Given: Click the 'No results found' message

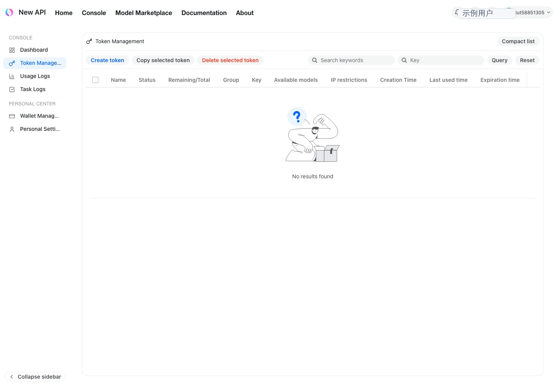Looking at the screenshot, I should [x=313, y=176].
